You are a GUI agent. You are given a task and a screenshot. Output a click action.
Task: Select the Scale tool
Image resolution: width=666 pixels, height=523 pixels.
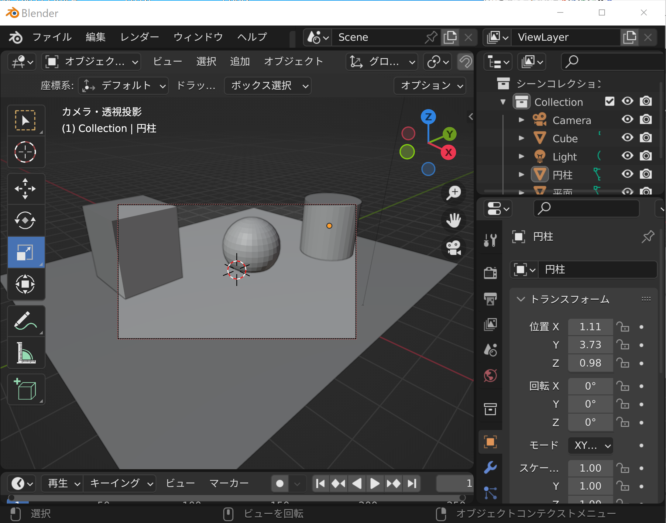click(26, 252)
